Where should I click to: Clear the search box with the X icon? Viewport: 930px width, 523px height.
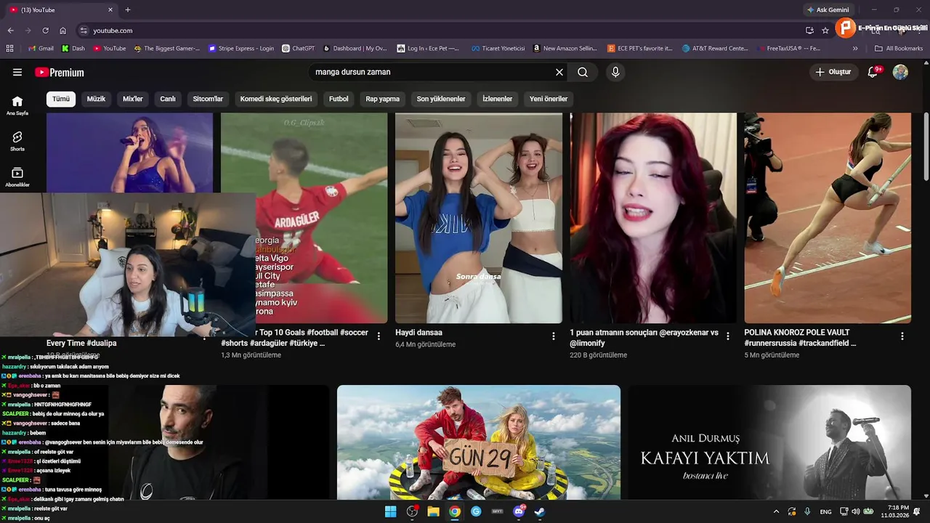559,72
